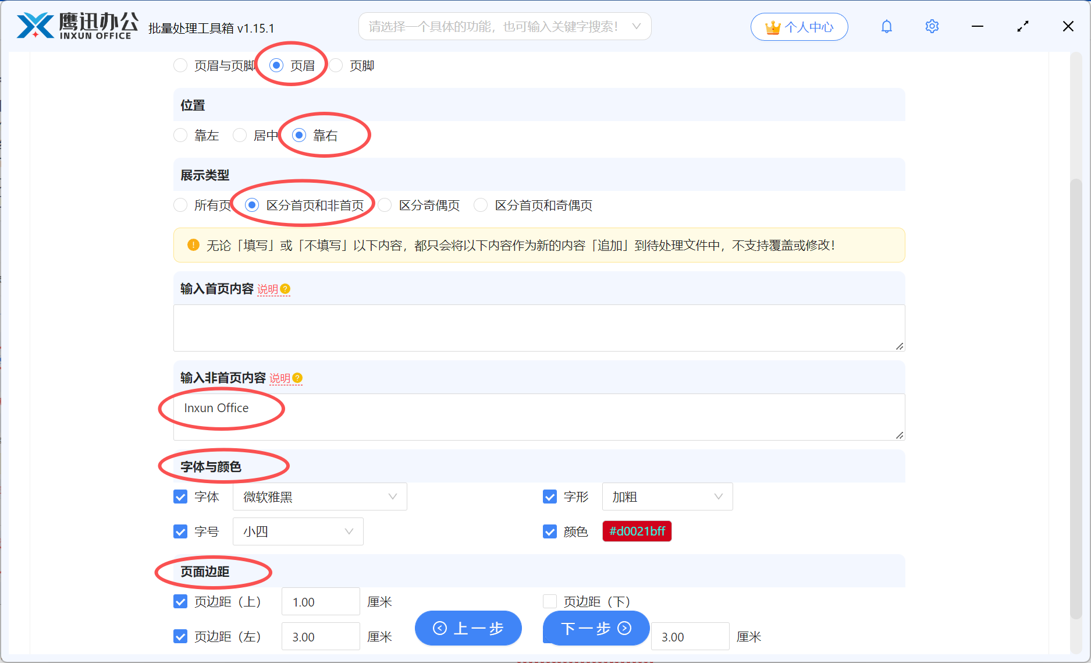Screen dimensions: 1091x663
Task: Select the 页眉与页脚 radio option
Action: (180, 65)
